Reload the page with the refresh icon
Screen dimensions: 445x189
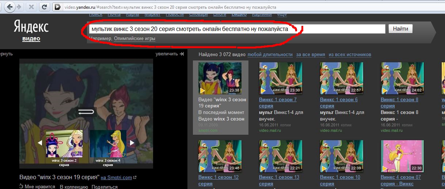point(44,7)
